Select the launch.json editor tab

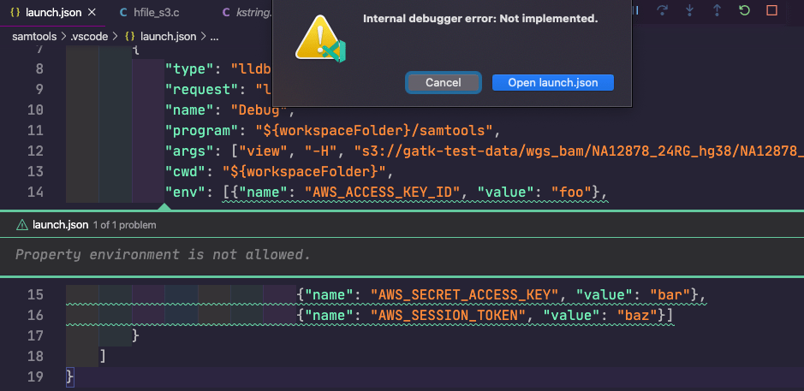point(53,13)
